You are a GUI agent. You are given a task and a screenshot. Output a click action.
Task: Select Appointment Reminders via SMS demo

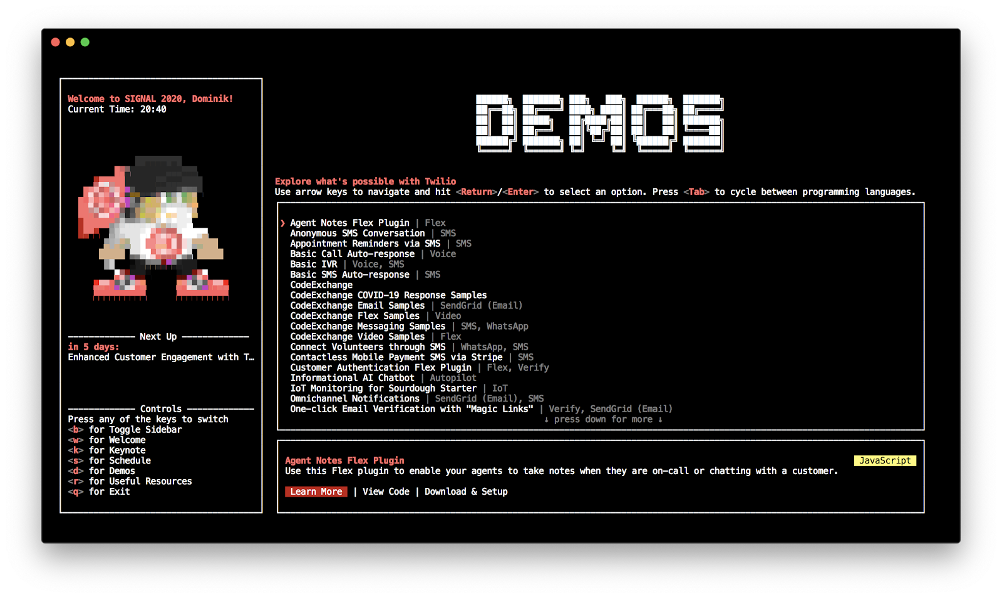click(x=381, y=243)
